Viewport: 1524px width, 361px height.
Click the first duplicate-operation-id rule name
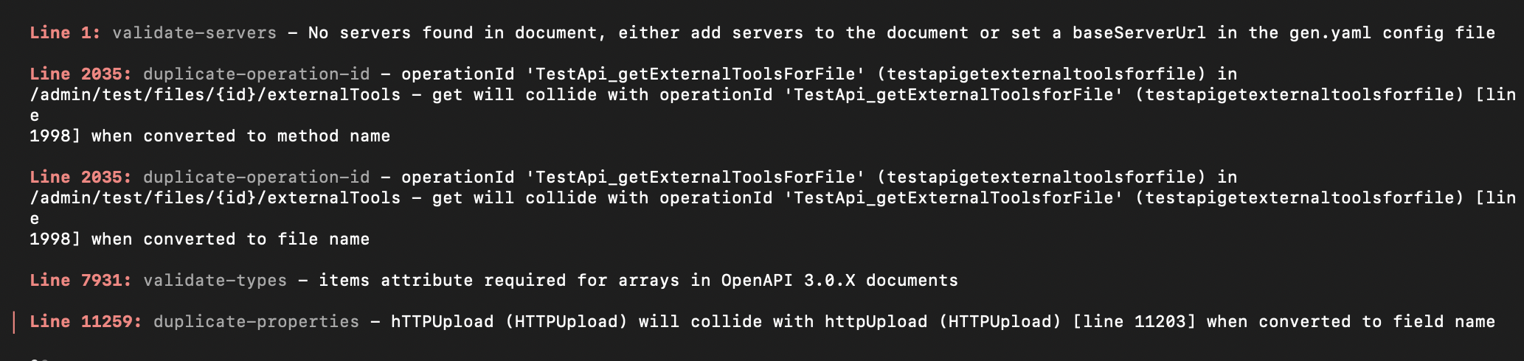[x=256, y=74]
